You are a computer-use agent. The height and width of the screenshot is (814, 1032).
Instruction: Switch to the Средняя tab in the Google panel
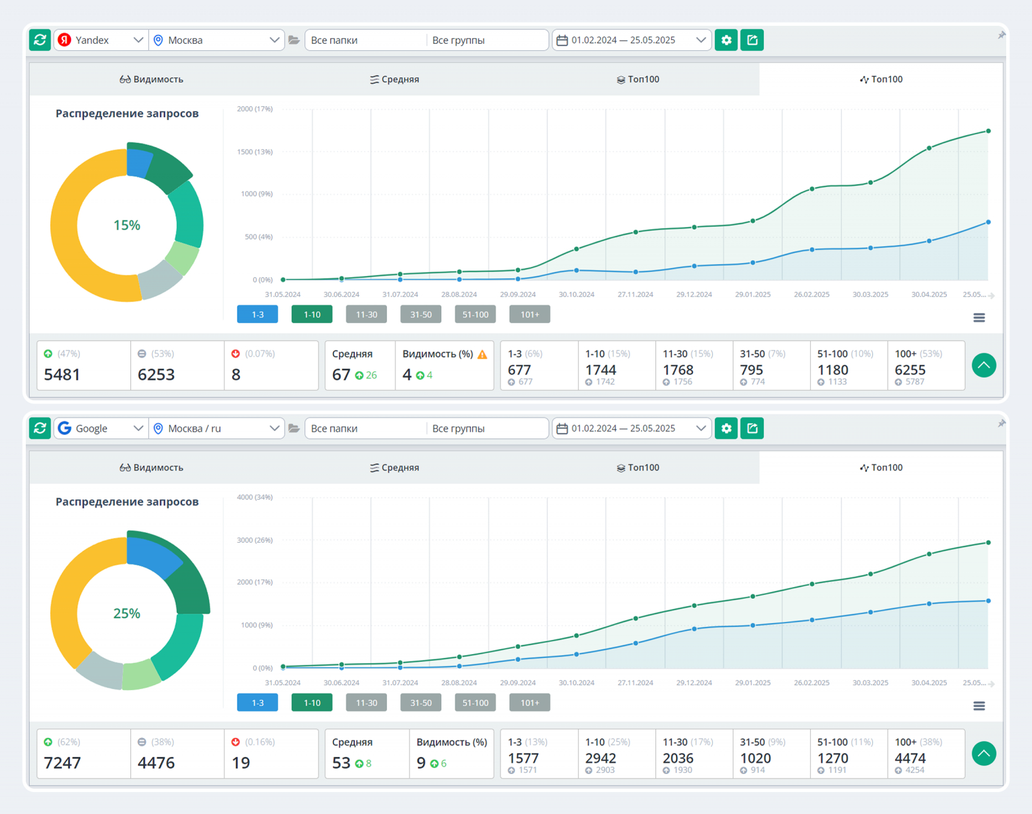[395, 468]
